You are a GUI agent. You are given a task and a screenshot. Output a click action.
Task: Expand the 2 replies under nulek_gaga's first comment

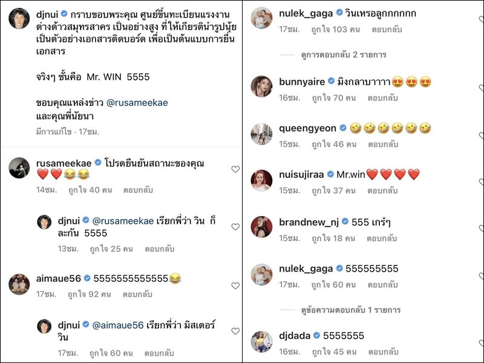click(344, 55)
